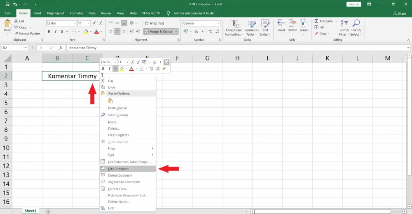Click the formula bar showing Komentar Timmy
The width and height of the screenshot is (412, 214).
pyautogui.click(x=236, y=48)
